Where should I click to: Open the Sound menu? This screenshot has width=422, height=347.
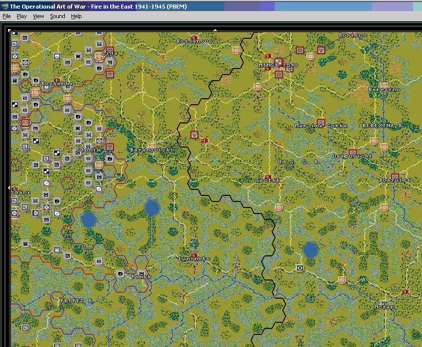point(57,17)
